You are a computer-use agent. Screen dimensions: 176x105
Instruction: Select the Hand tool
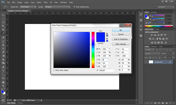[x=3, y=82]
